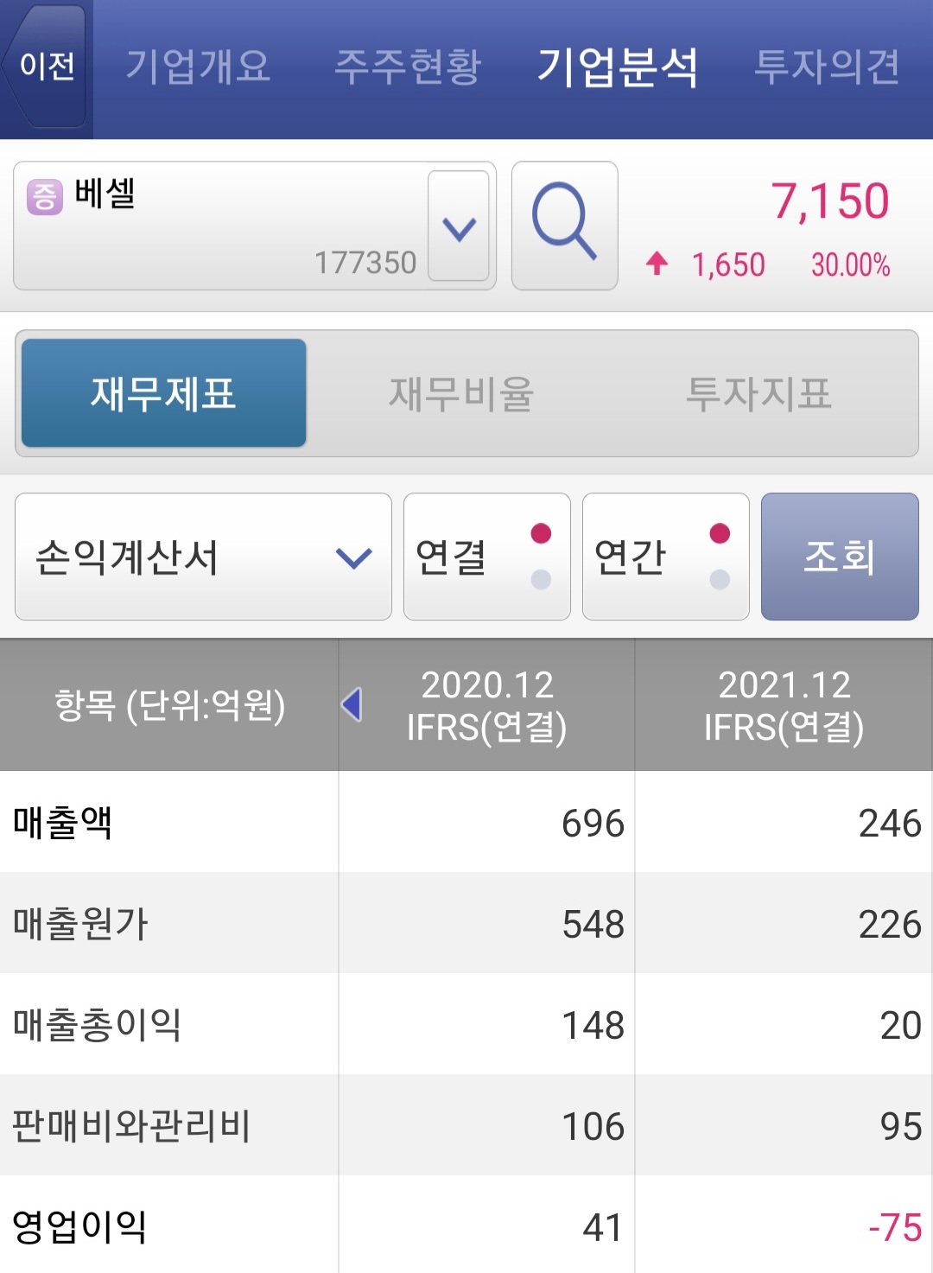Viewport: 933px width, 1273px height.
Task: Show the 투자지표 section
Action: (x=758, y=393)
